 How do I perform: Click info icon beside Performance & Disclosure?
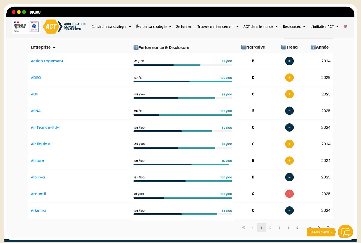pos(136,47)
